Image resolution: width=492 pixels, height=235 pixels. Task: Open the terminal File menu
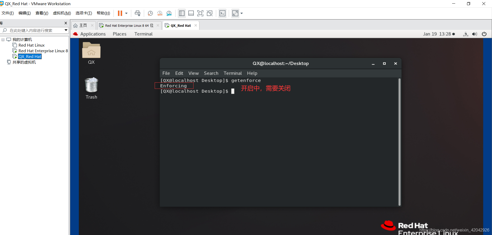[166, 73]
